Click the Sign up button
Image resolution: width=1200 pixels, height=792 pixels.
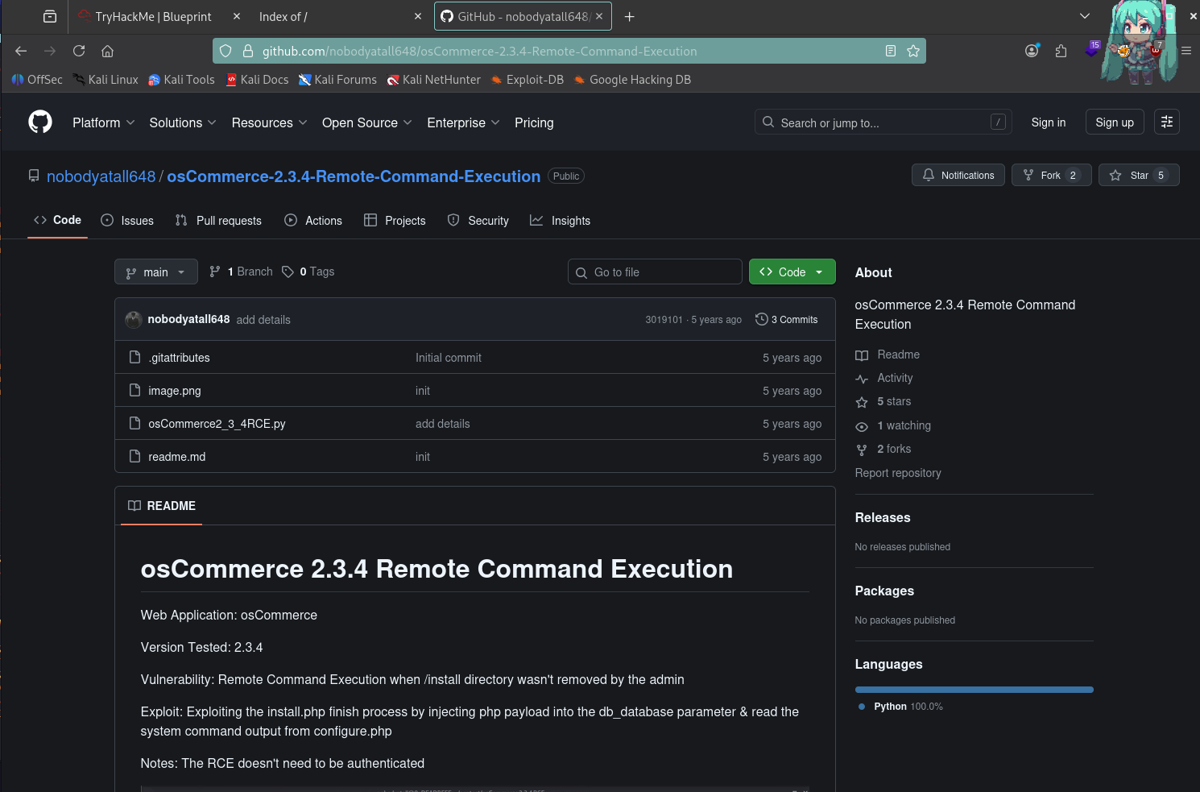1115,122
